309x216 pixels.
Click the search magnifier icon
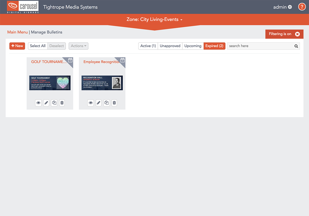296,46
